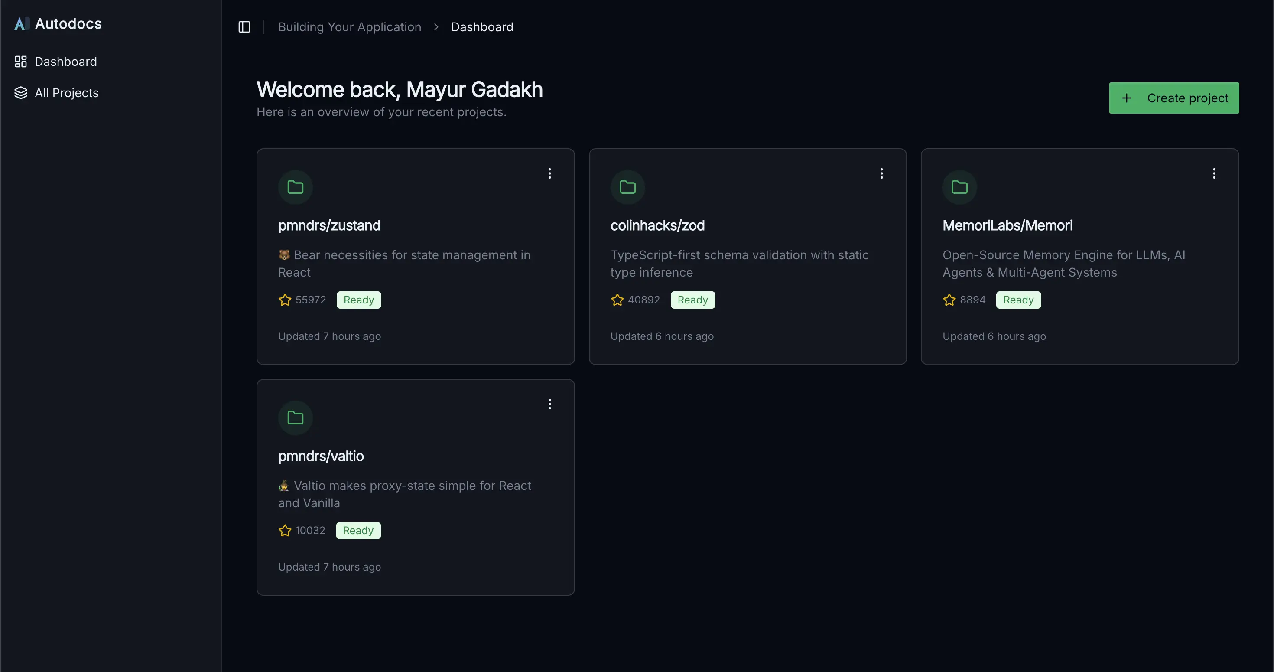Screen dimensions: 1274x672
Task: Click the Building Your Application breadcrumb
Action: (350, 27)
